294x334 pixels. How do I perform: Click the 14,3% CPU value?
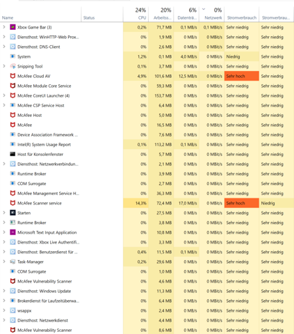coord(141,203)
